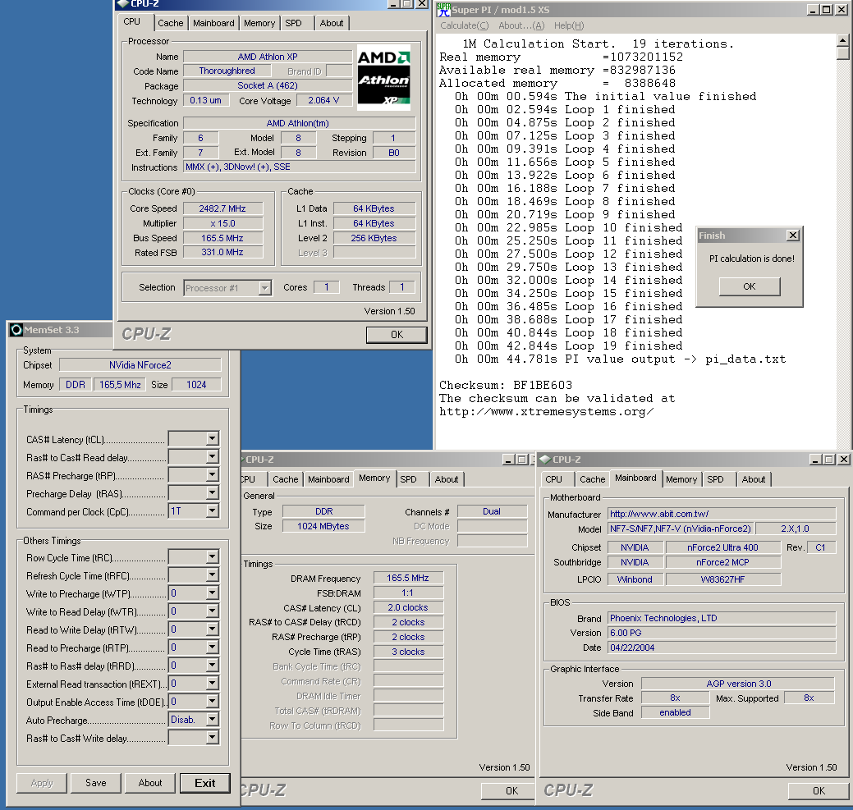Viewport: 853px width, 810px height.
Task: Click the Exit button in MemSet
Action: (205, 783)
